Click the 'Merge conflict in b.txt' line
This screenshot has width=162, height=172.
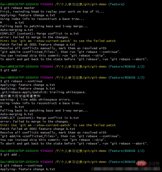pos(39,118)
